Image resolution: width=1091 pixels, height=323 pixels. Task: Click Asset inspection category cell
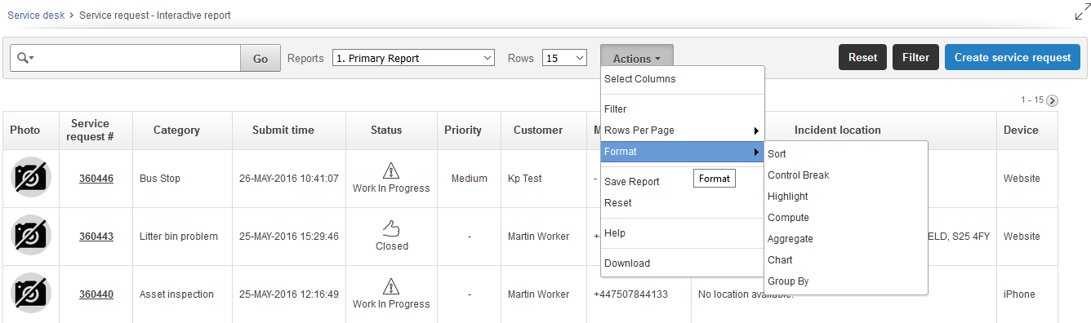point(176,294)
